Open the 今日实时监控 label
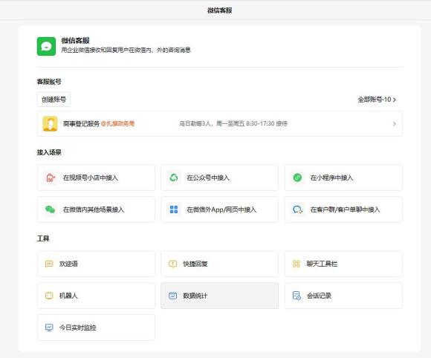The image size is (431, 358). pos(77,328)
